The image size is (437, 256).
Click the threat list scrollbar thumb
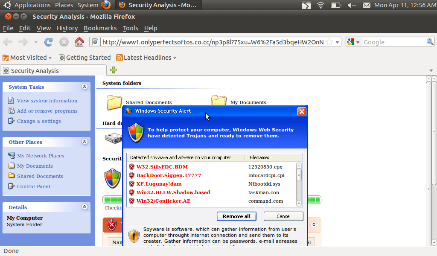[299, 175]
